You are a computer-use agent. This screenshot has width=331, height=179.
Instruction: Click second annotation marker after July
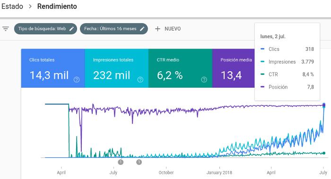139,162
